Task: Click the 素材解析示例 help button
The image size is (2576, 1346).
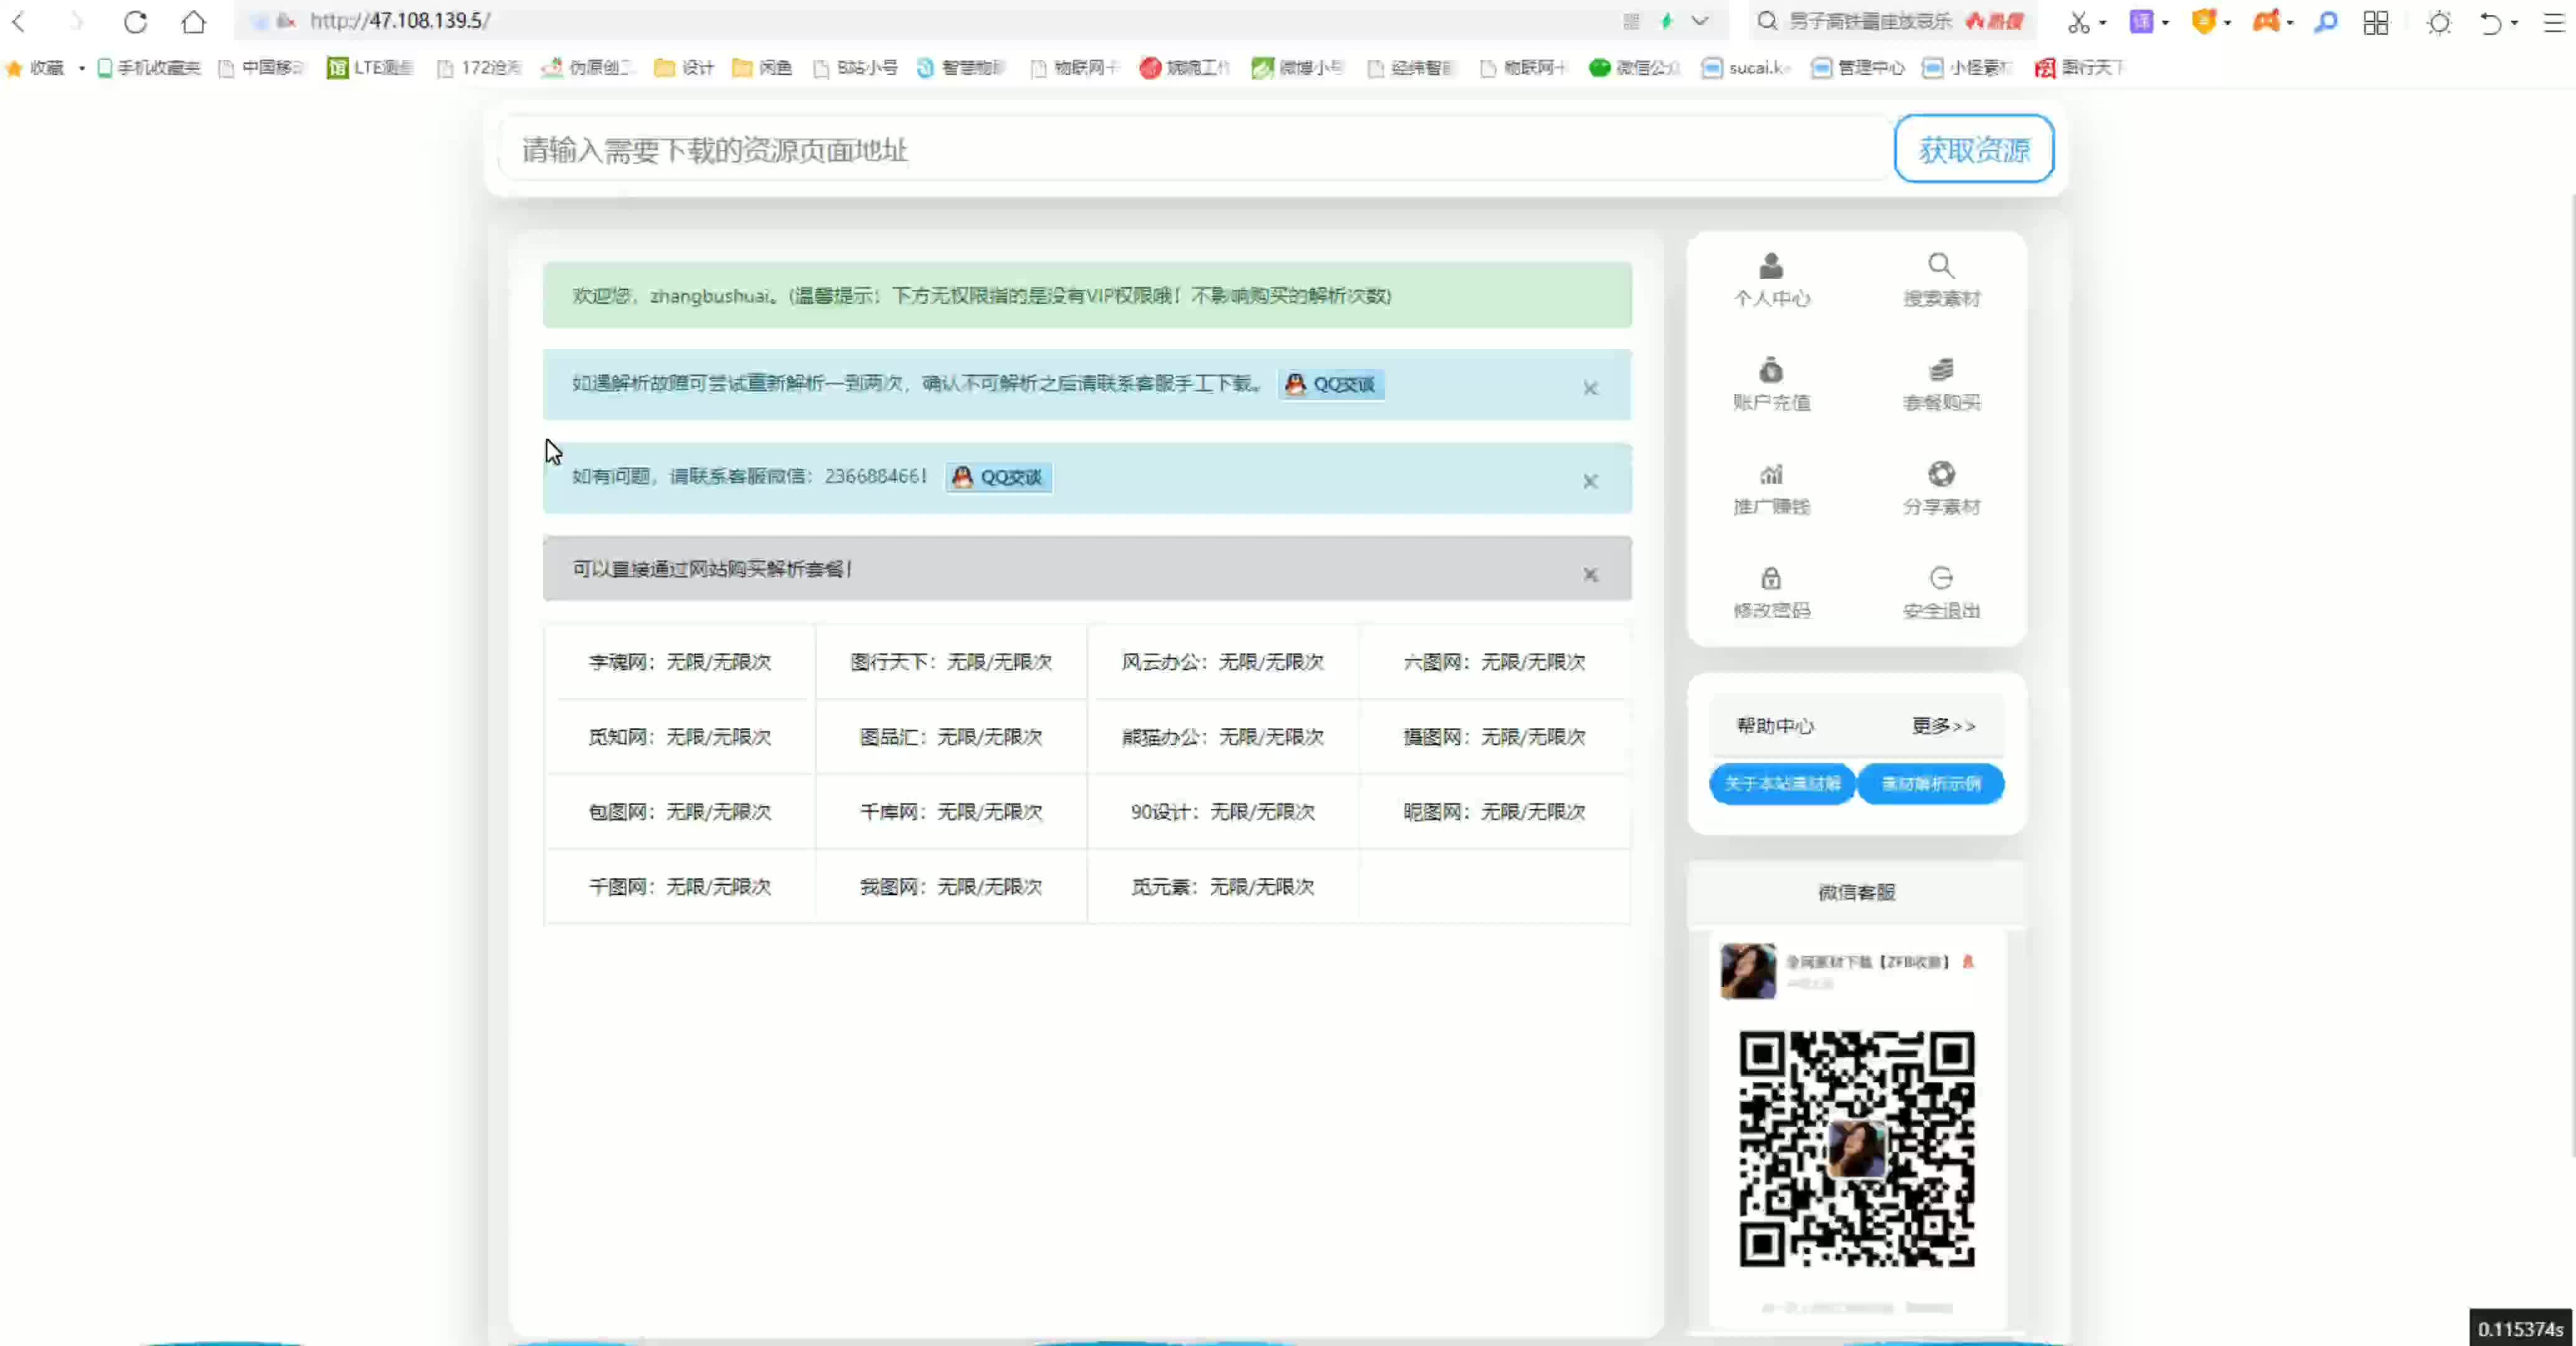Action: point(1931,783)
